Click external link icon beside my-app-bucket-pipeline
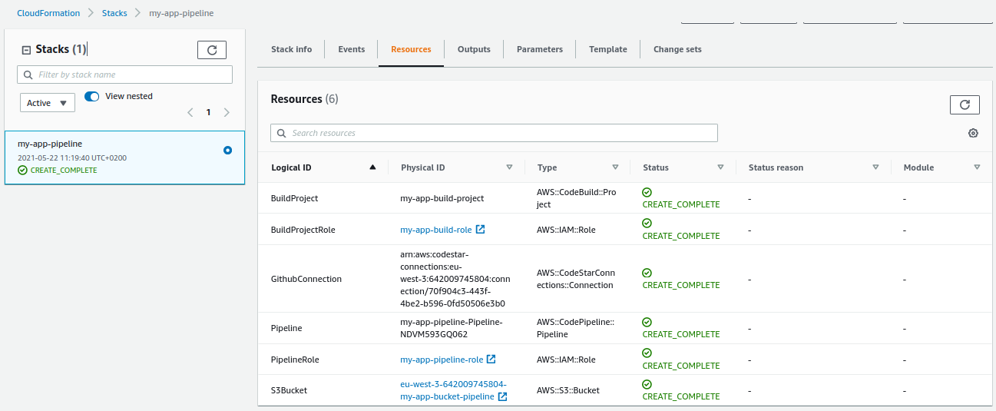996x411 pixels. tap(502, 397)
